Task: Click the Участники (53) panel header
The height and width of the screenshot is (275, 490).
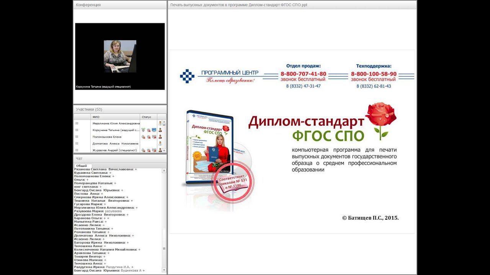Action: (120, 109)
